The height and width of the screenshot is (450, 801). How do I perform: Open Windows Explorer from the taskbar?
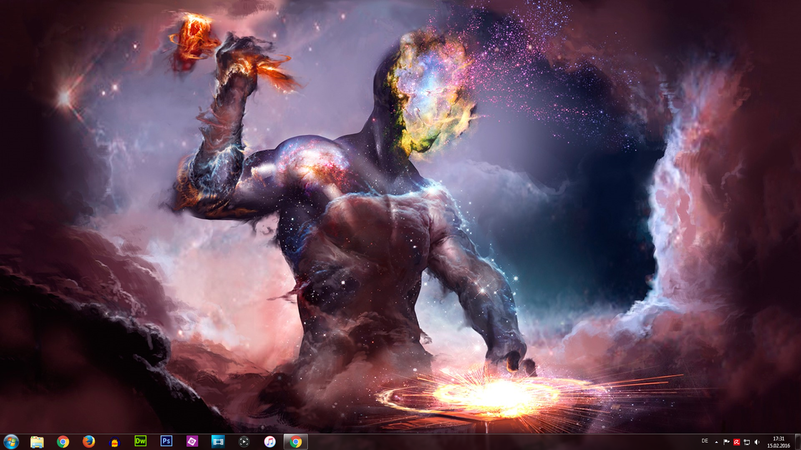coord(37,442)
